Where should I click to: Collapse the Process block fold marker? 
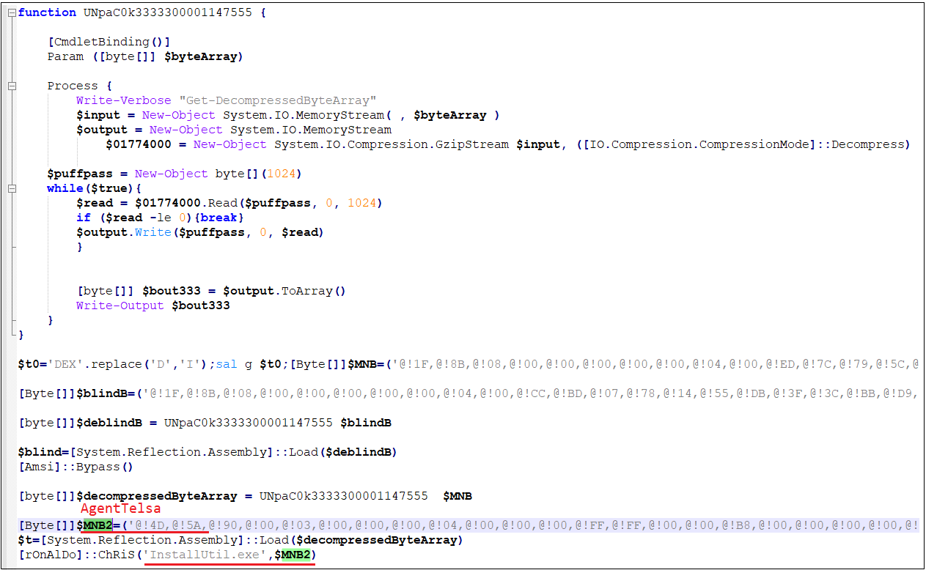tap(12, 86)
